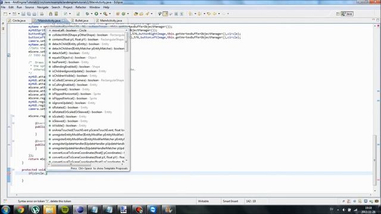Click the External Tools run icon
This screenshot has height=214, width=381.
pos(105,14)
